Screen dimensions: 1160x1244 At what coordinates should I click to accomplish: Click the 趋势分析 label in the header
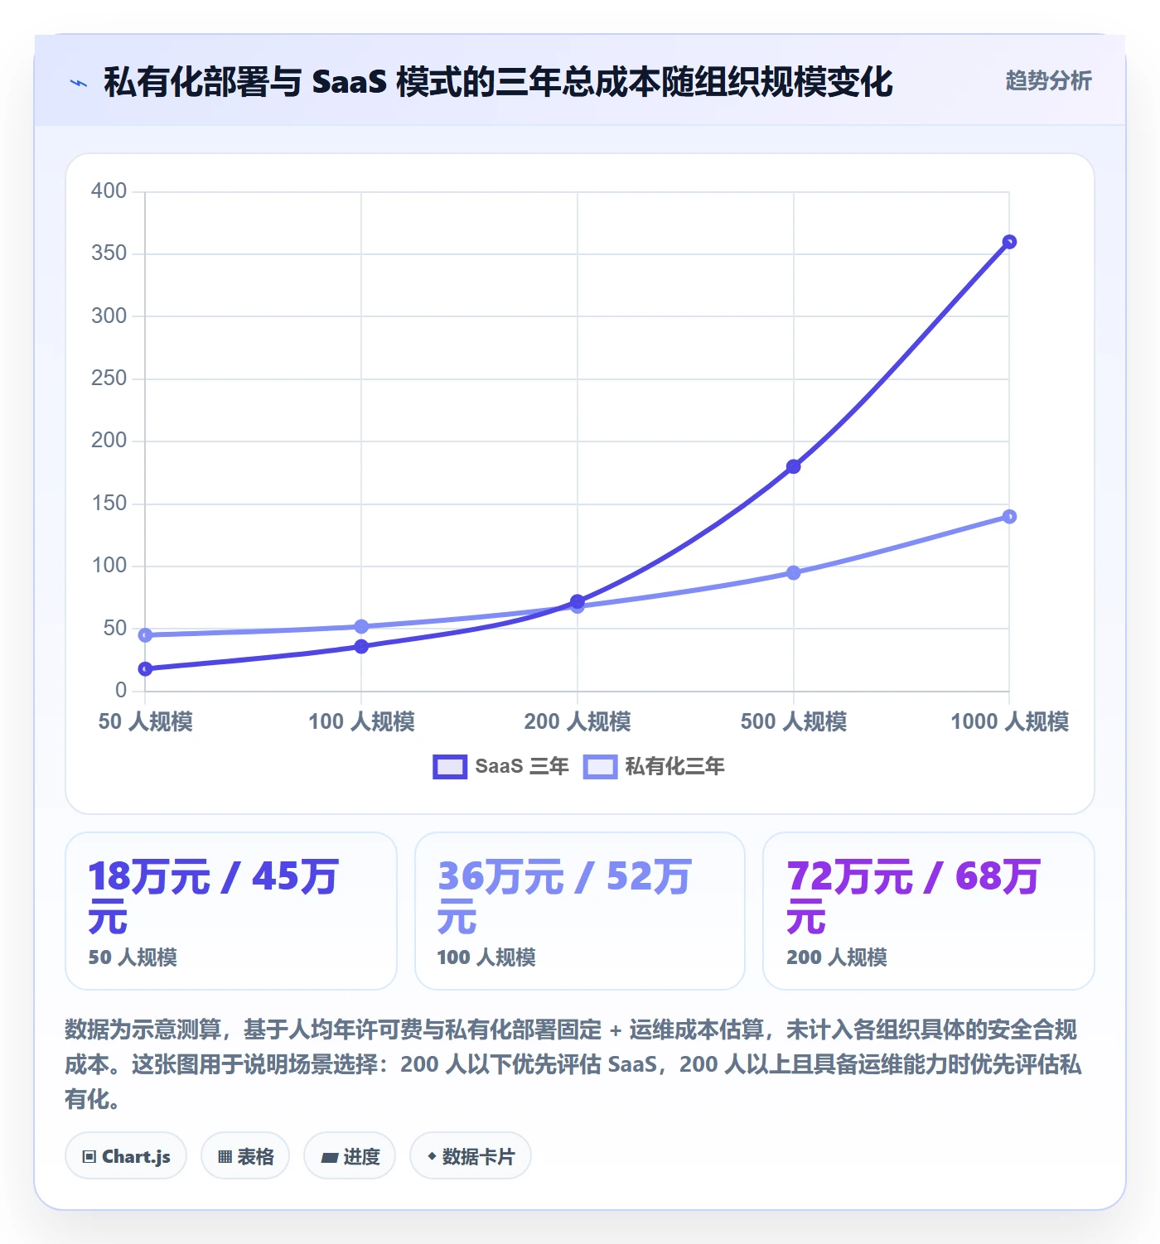tap(1048, 80)
